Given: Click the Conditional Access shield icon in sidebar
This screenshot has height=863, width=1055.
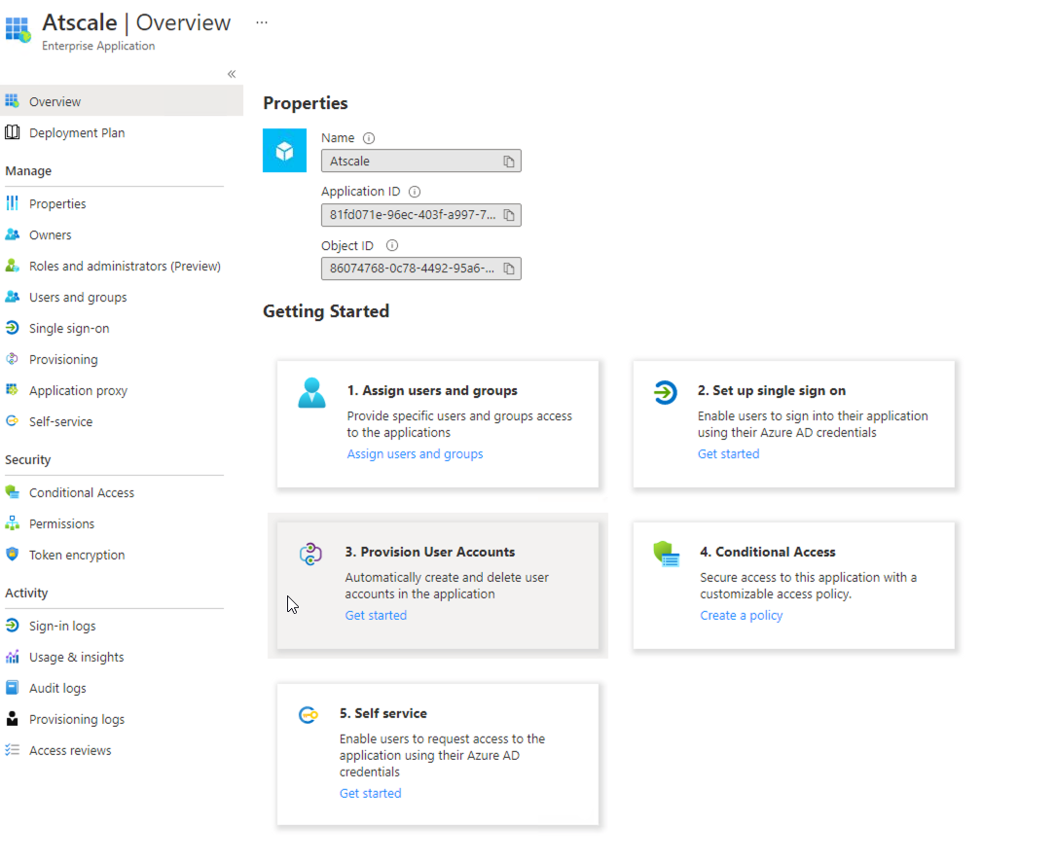Looking at the screenshot, I should [12, 491].
